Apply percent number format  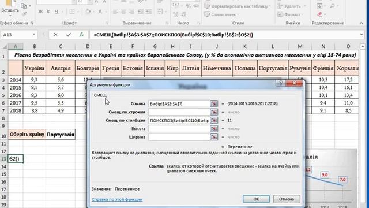(189, 6)
